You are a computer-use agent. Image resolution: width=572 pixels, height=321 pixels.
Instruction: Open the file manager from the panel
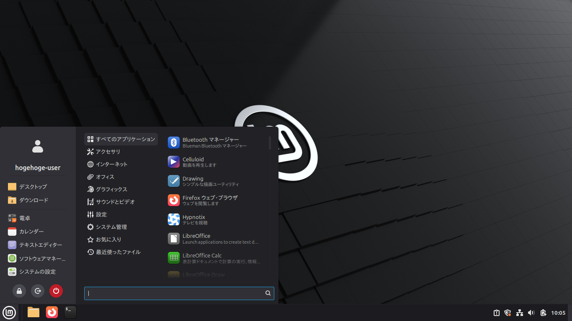click(33, 312)
